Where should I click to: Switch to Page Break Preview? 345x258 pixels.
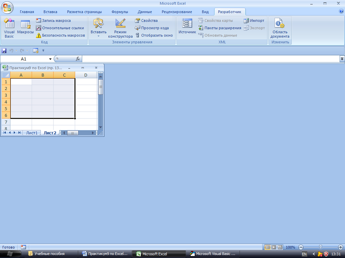point(280,247)
